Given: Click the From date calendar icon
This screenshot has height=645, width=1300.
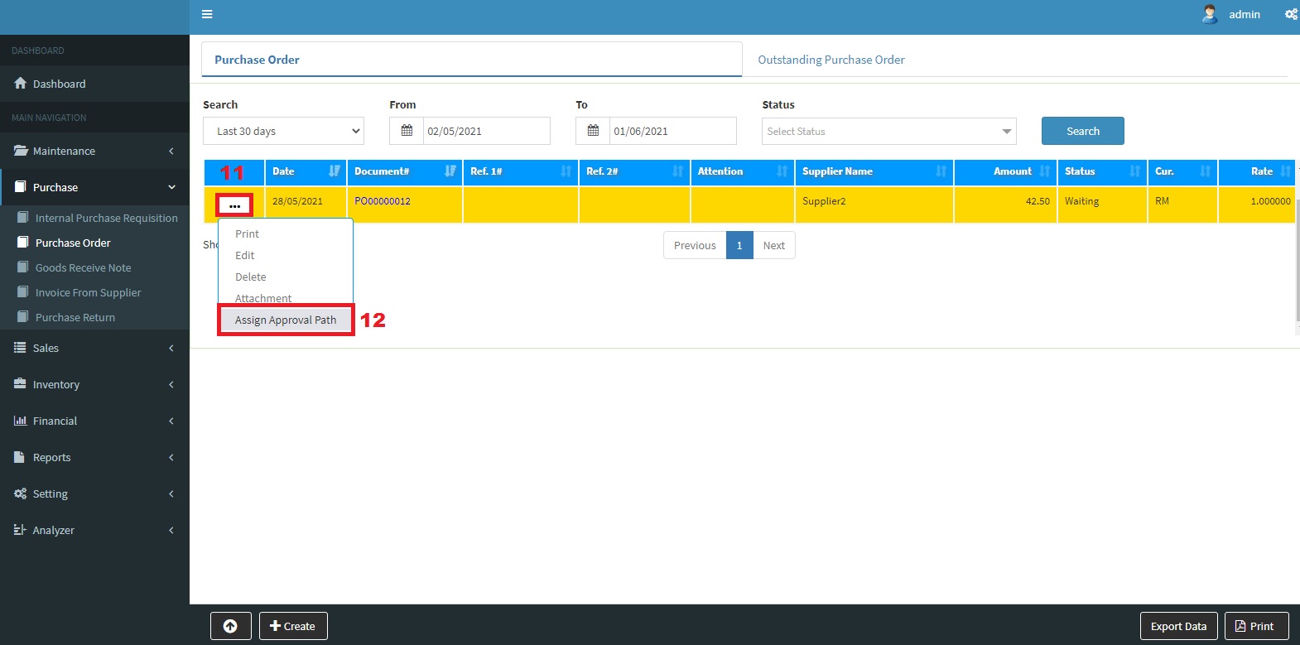Looking at the screenshot, I should point(407,131).
